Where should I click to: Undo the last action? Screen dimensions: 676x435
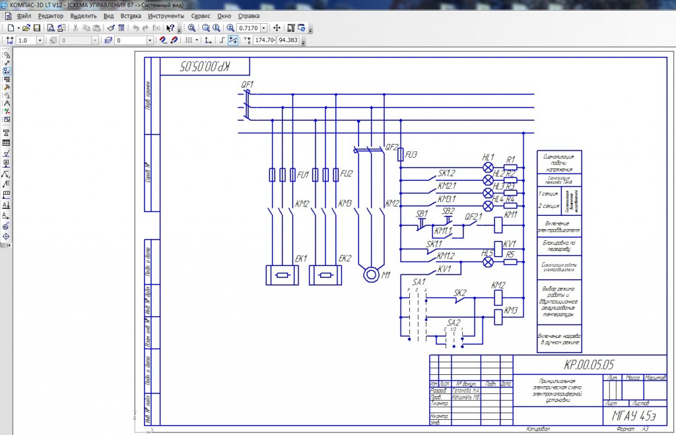(135, 28)
